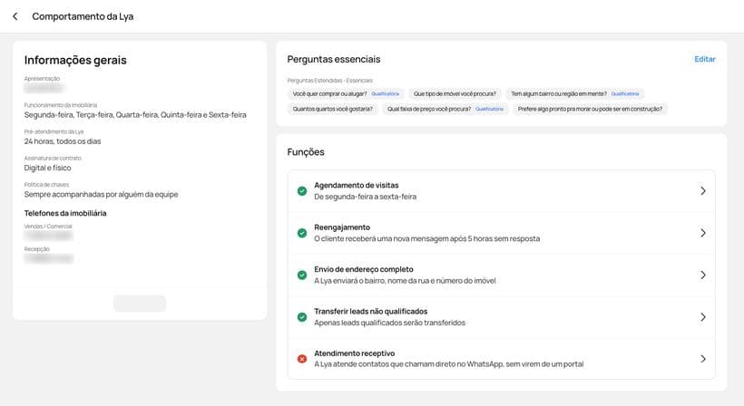The image size is (744, 406).
Task: Expand Agendamento de visitas chevron
Action: pos(703,191)
